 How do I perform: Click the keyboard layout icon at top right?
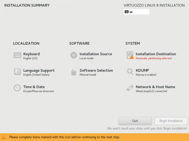127,12
